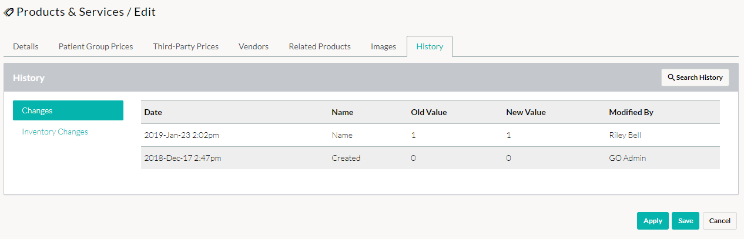Open the Third-Party Prices tab
The height and width of the screenshot is (239, 744).
pos(186,46)
